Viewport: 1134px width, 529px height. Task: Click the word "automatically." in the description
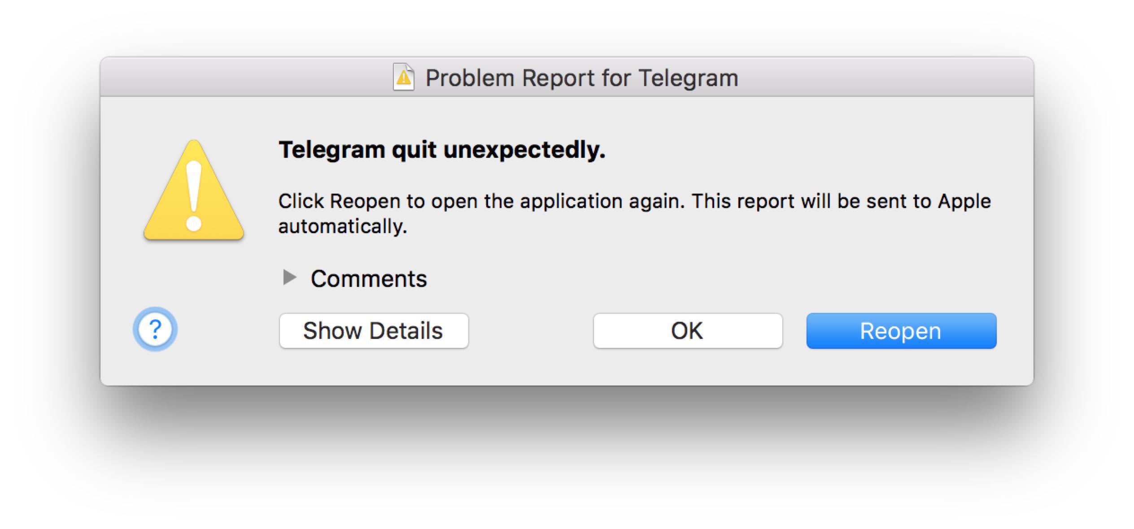click(x=343, y=226)
